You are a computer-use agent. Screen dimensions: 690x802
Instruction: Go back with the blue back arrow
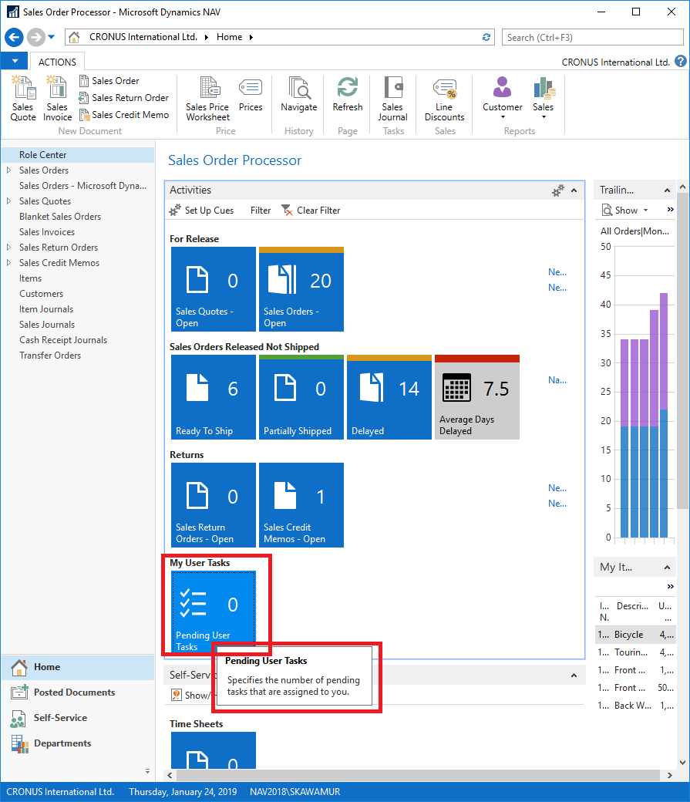(x=14, y=37)
